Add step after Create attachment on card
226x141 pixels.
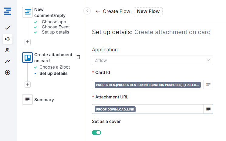(x=27, y=85)
